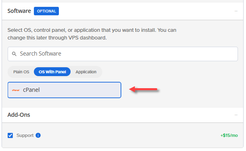Click the cPanel logo icon

tap(16, 90)
